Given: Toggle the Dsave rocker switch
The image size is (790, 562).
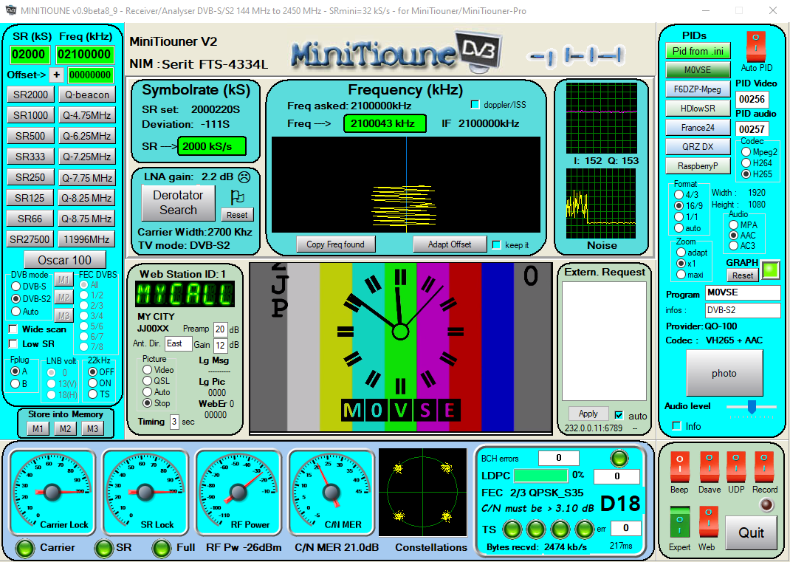Looking at the screenshot, I should coord(709,467).
